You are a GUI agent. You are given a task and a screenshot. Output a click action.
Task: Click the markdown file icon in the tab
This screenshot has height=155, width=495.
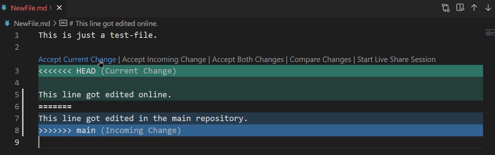pos(4,8)
